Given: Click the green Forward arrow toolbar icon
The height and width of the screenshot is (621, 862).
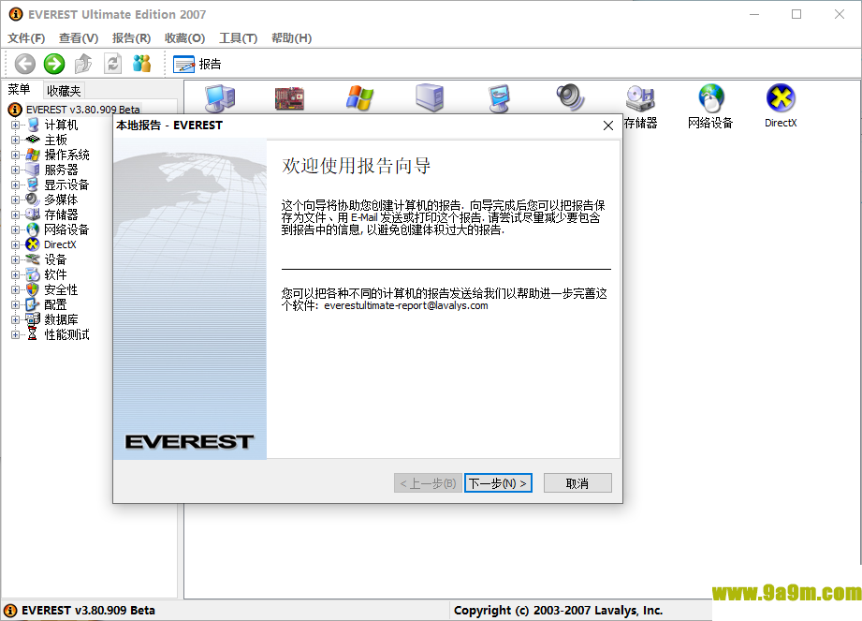Looking at the screenshot, I should [54, 64].
